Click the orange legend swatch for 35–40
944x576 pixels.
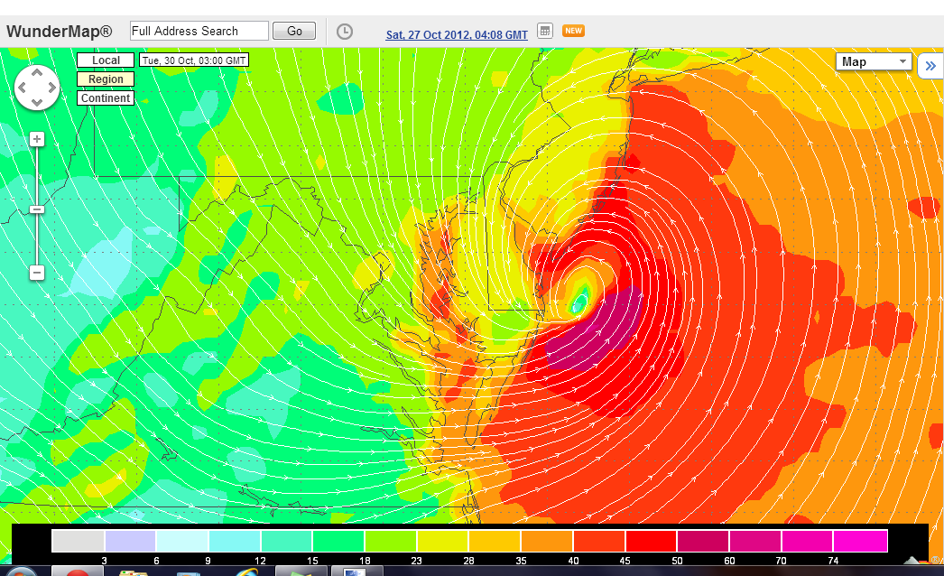(x=547, y=541)
